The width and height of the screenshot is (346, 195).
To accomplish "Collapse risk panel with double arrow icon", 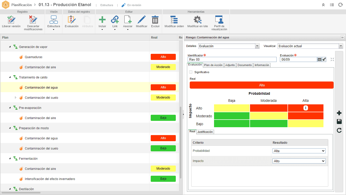I will tap(342, 37).
